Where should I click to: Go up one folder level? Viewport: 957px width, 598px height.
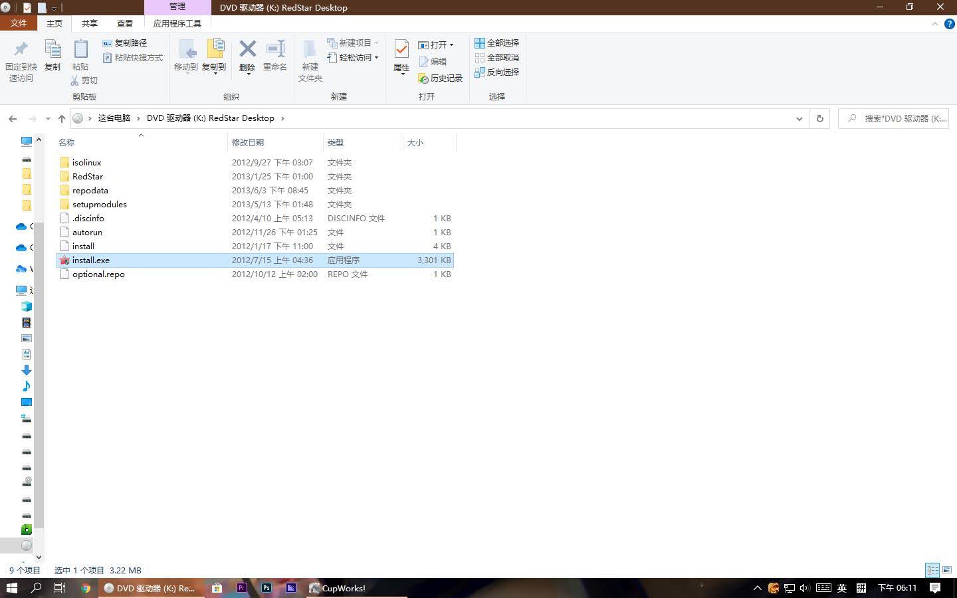click(x=62, y=118)
